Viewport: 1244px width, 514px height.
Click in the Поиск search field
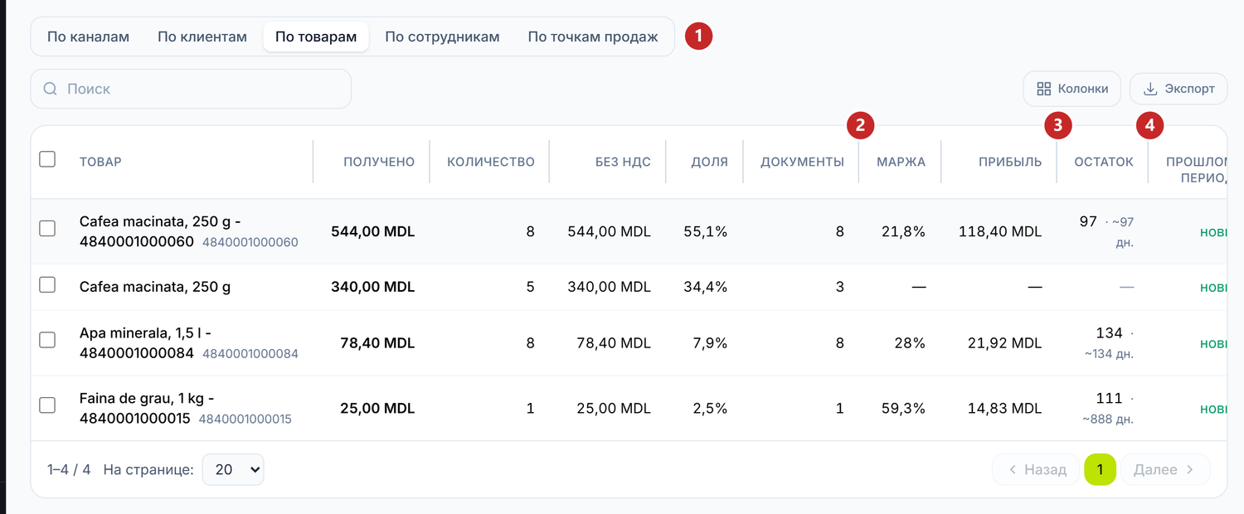coord(191,89)
